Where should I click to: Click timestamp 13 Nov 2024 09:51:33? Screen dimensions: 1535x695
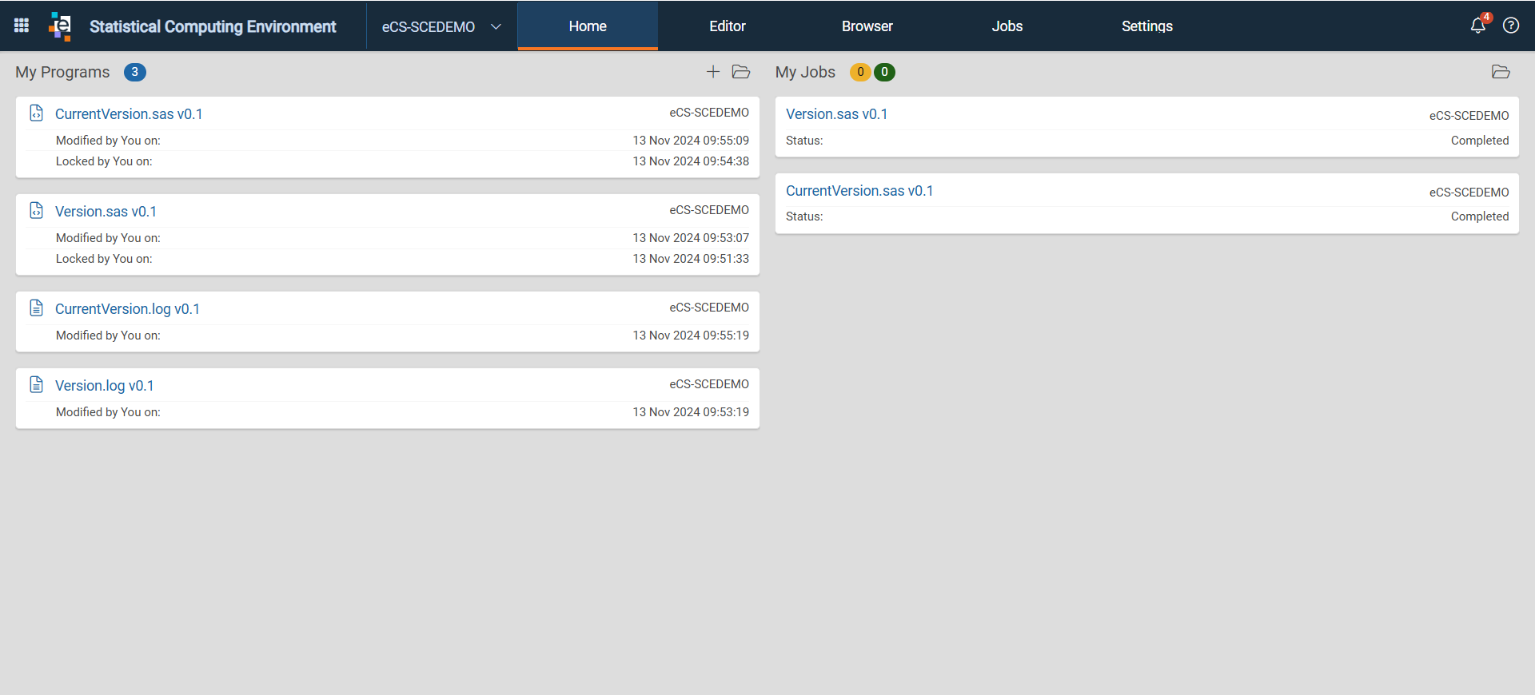click(691, 259)
